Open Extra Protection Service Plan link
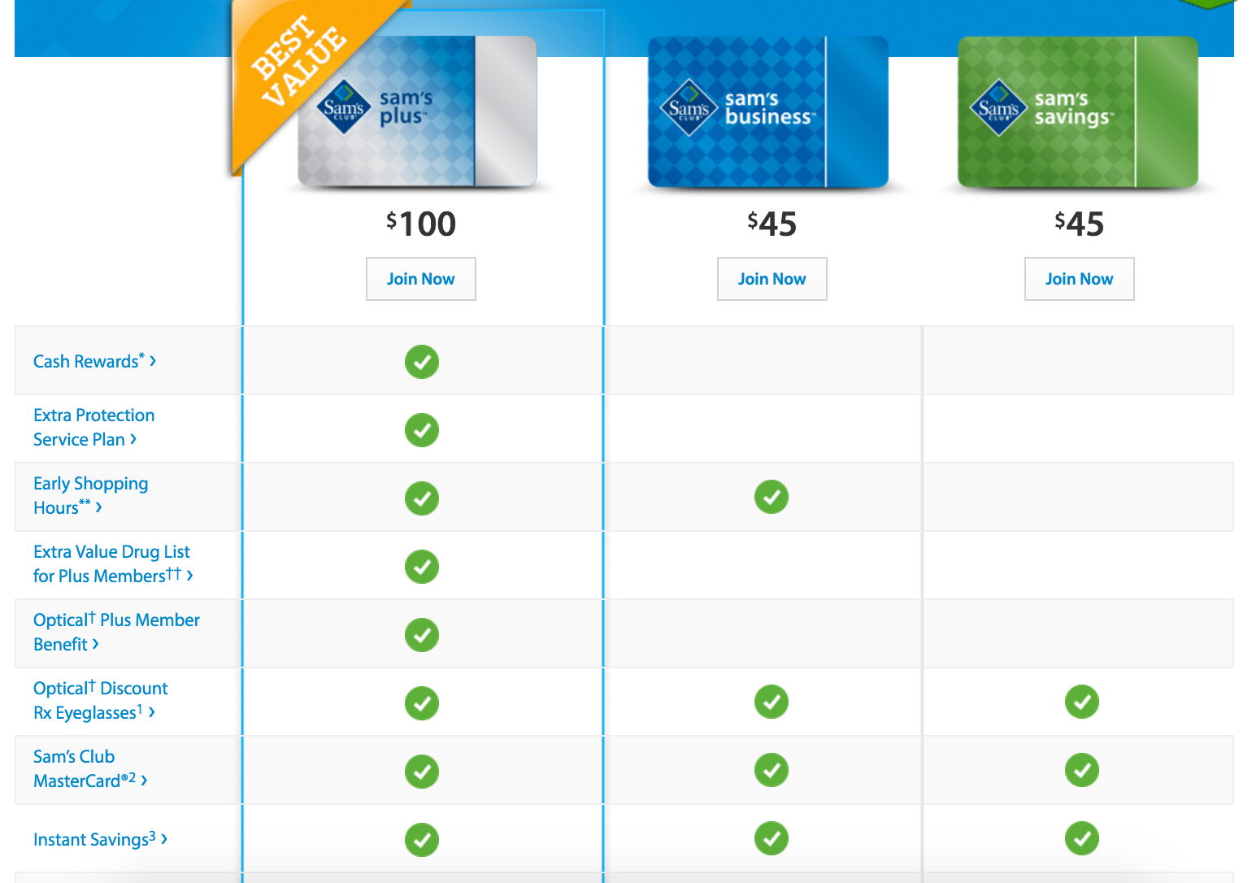The width and height of the screenshot is (1252, 883). (93, 428)
